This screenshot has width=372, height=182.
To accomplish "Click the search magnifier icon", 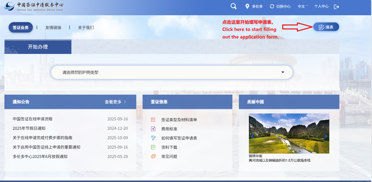I will tap(233, 6).
